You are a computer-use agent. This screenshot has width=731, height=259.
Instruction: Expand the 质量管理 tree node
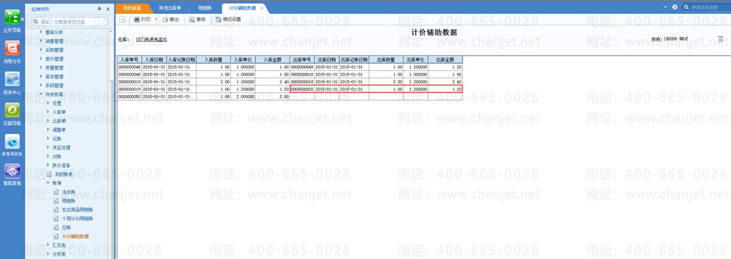[41, 68]
